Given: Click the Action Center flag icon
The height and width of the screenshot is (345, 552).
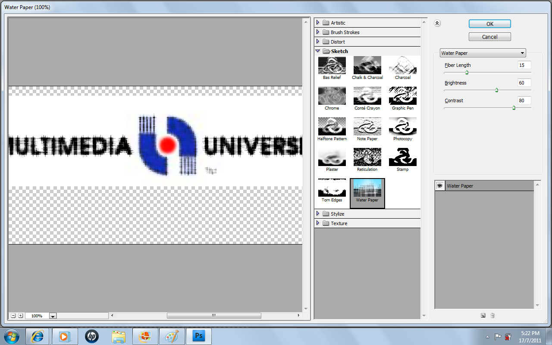Looking at the screenshot, I should [x=498, y=337].
